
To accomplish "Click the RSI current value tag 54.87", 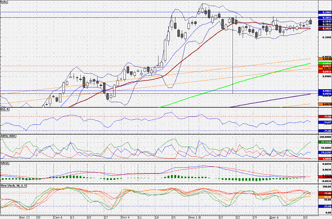I will click(325, 122).
